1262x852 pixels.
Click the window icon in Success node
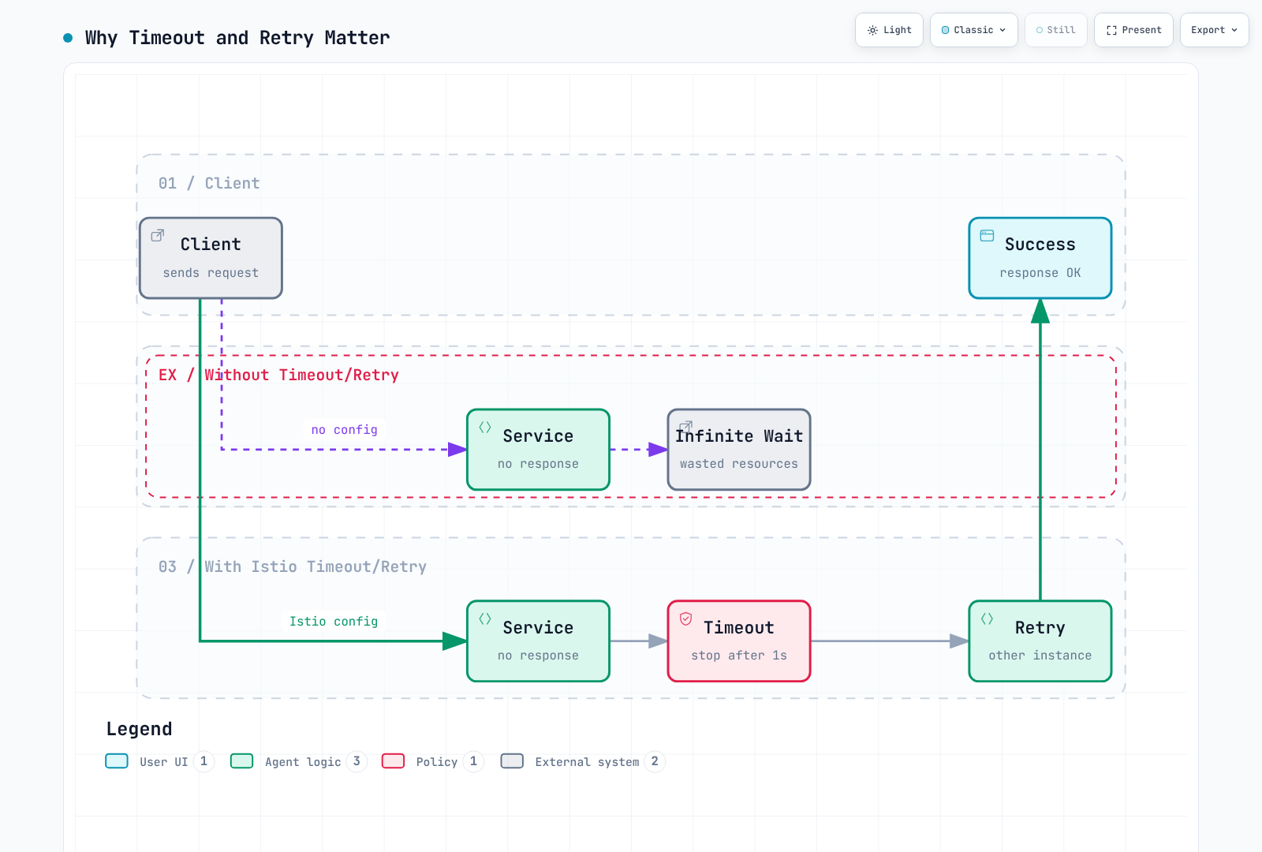pyautogui.click(x=987, y=235)
